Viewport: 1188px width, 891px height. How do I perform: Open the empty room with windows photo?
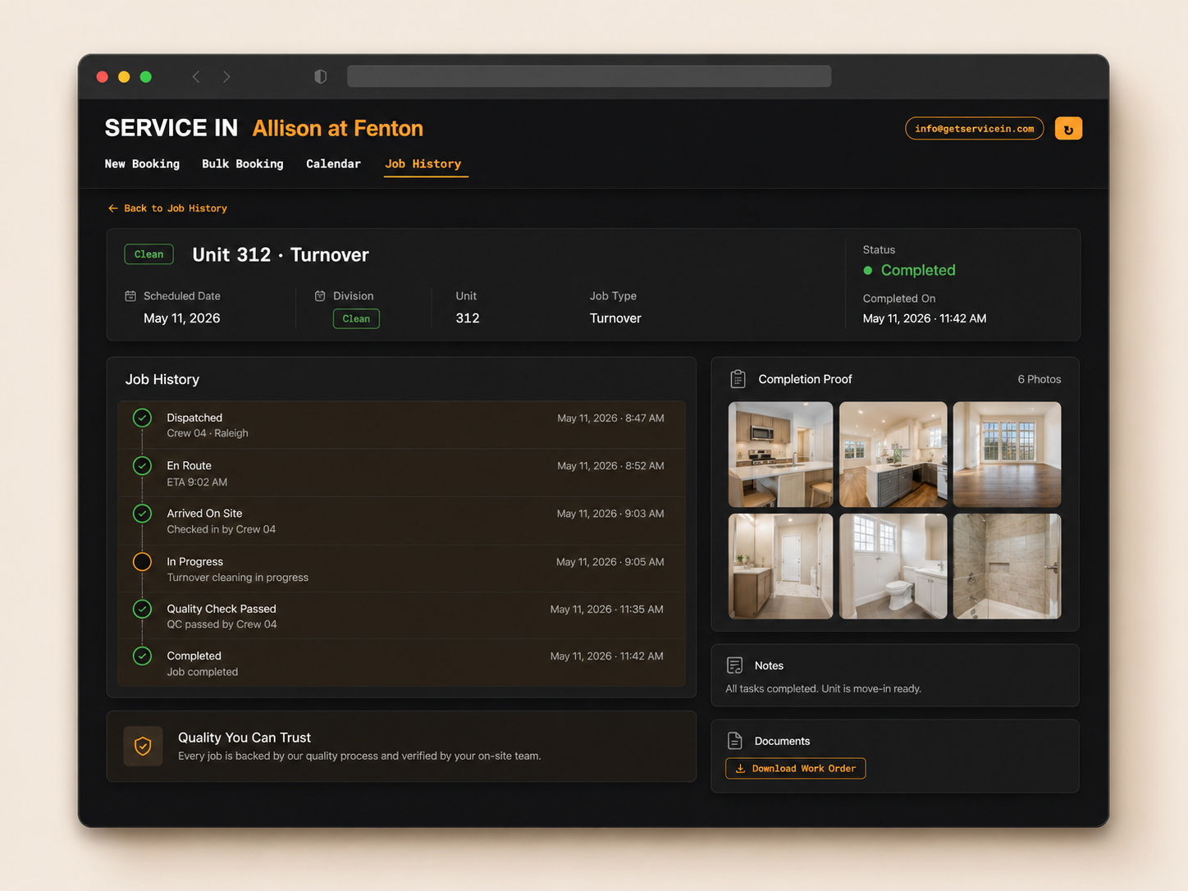(1007, 455)
